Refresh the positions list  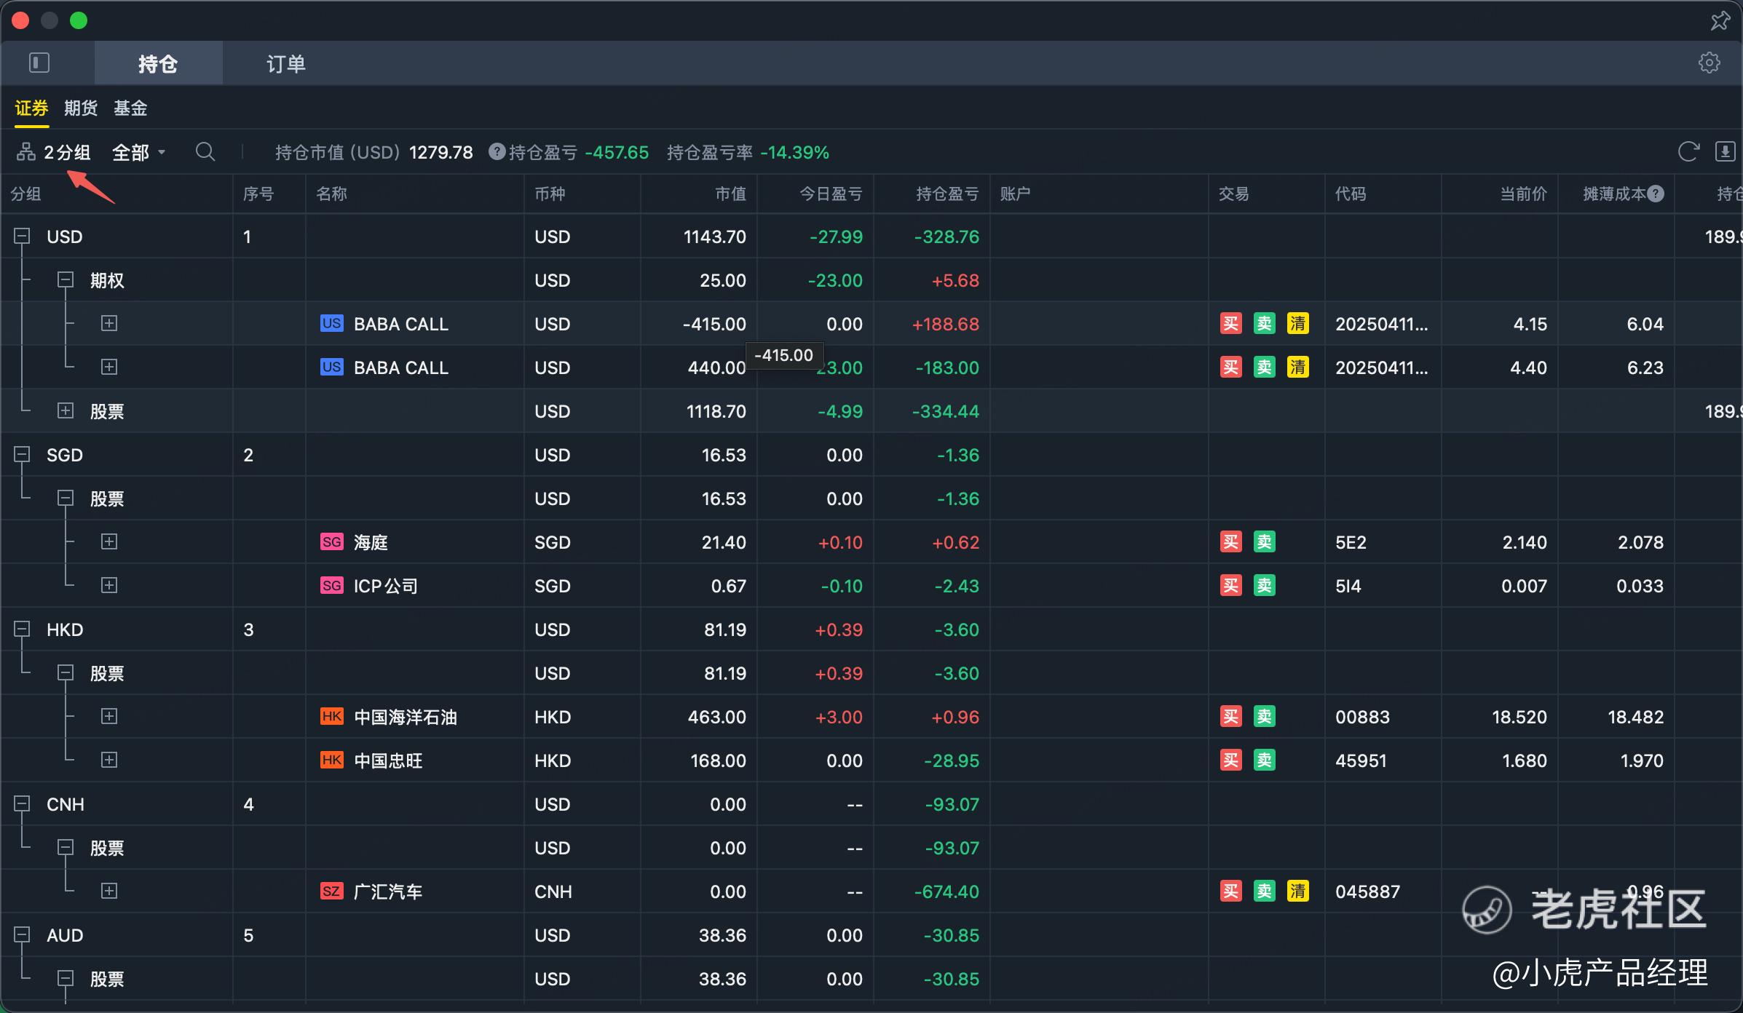point(1688,152)
